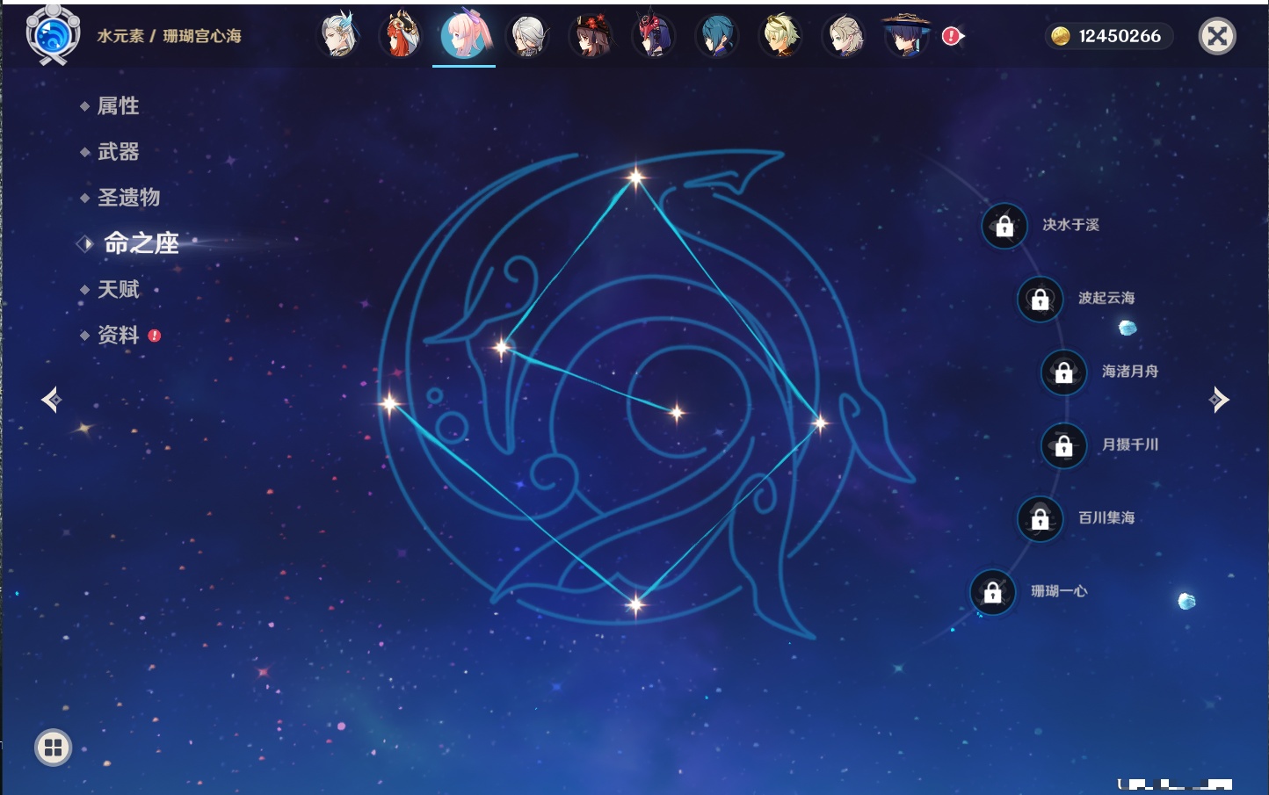
Task: Click the lock icon for 海渚月舟
Action: click(x=1063, y=372)
